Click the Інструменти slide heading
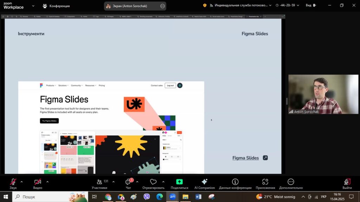This screenshot has width=360, height=202. (x=31, y=34)
